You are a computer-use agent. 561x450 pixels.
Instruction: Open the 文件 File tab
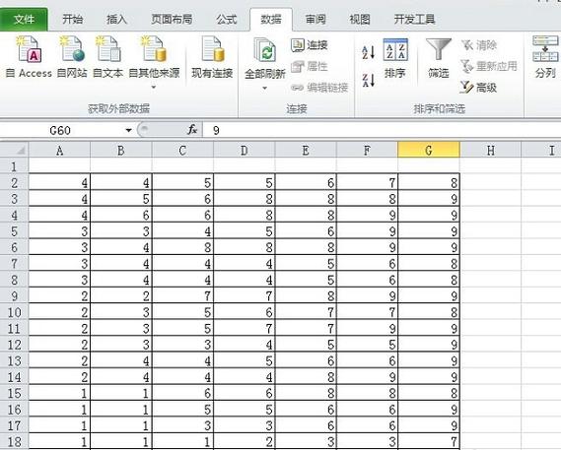(x=24, y=19)
